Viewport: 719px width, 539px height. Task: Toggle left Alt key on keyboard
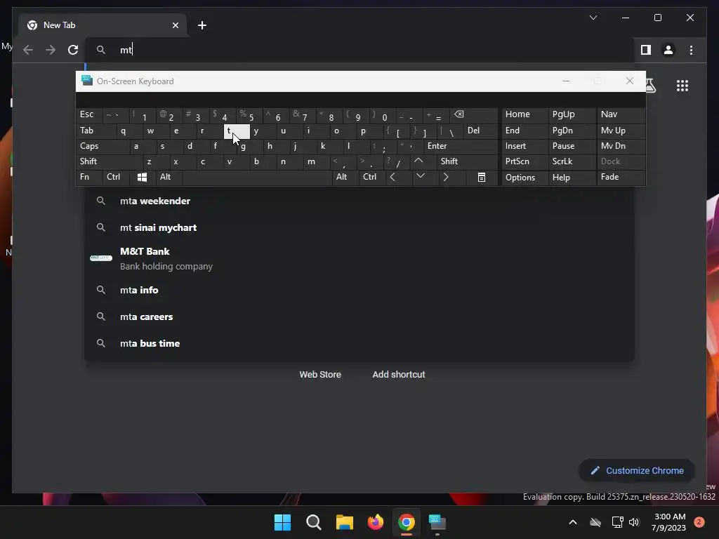pos(169,177)
